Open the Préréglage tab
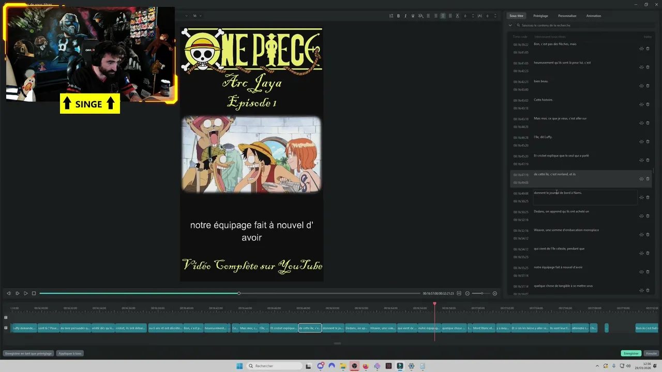Image resolution: width=662 pixels, height=372 pixels. pyautogui.click(x=540, y=16)
